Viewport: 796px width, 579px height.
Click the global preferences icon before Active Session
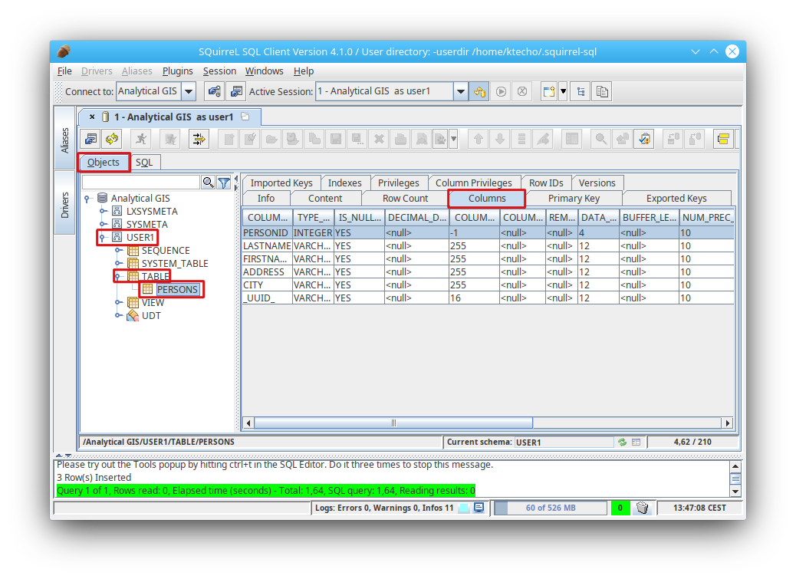click(236, 92)
